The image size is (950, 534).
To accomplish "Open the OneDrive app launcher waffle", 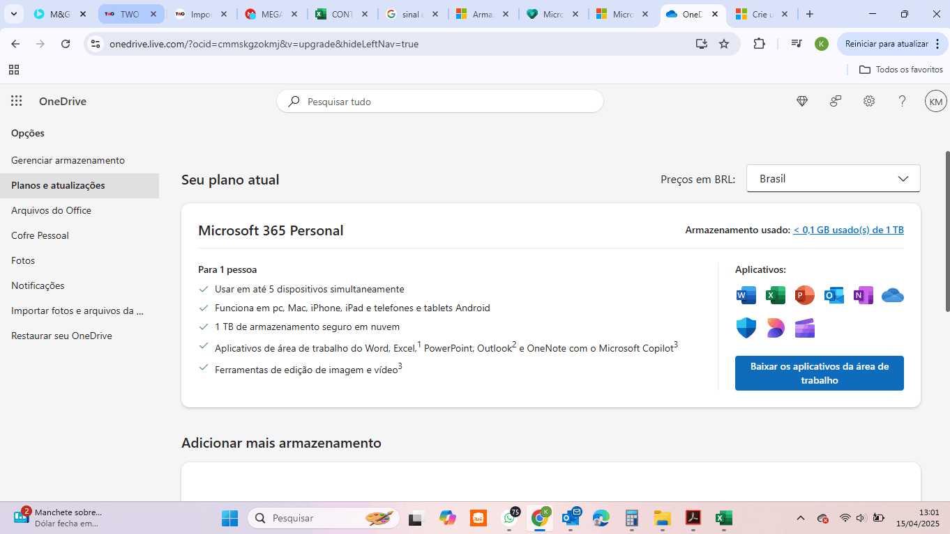I will tap(17, 101).
